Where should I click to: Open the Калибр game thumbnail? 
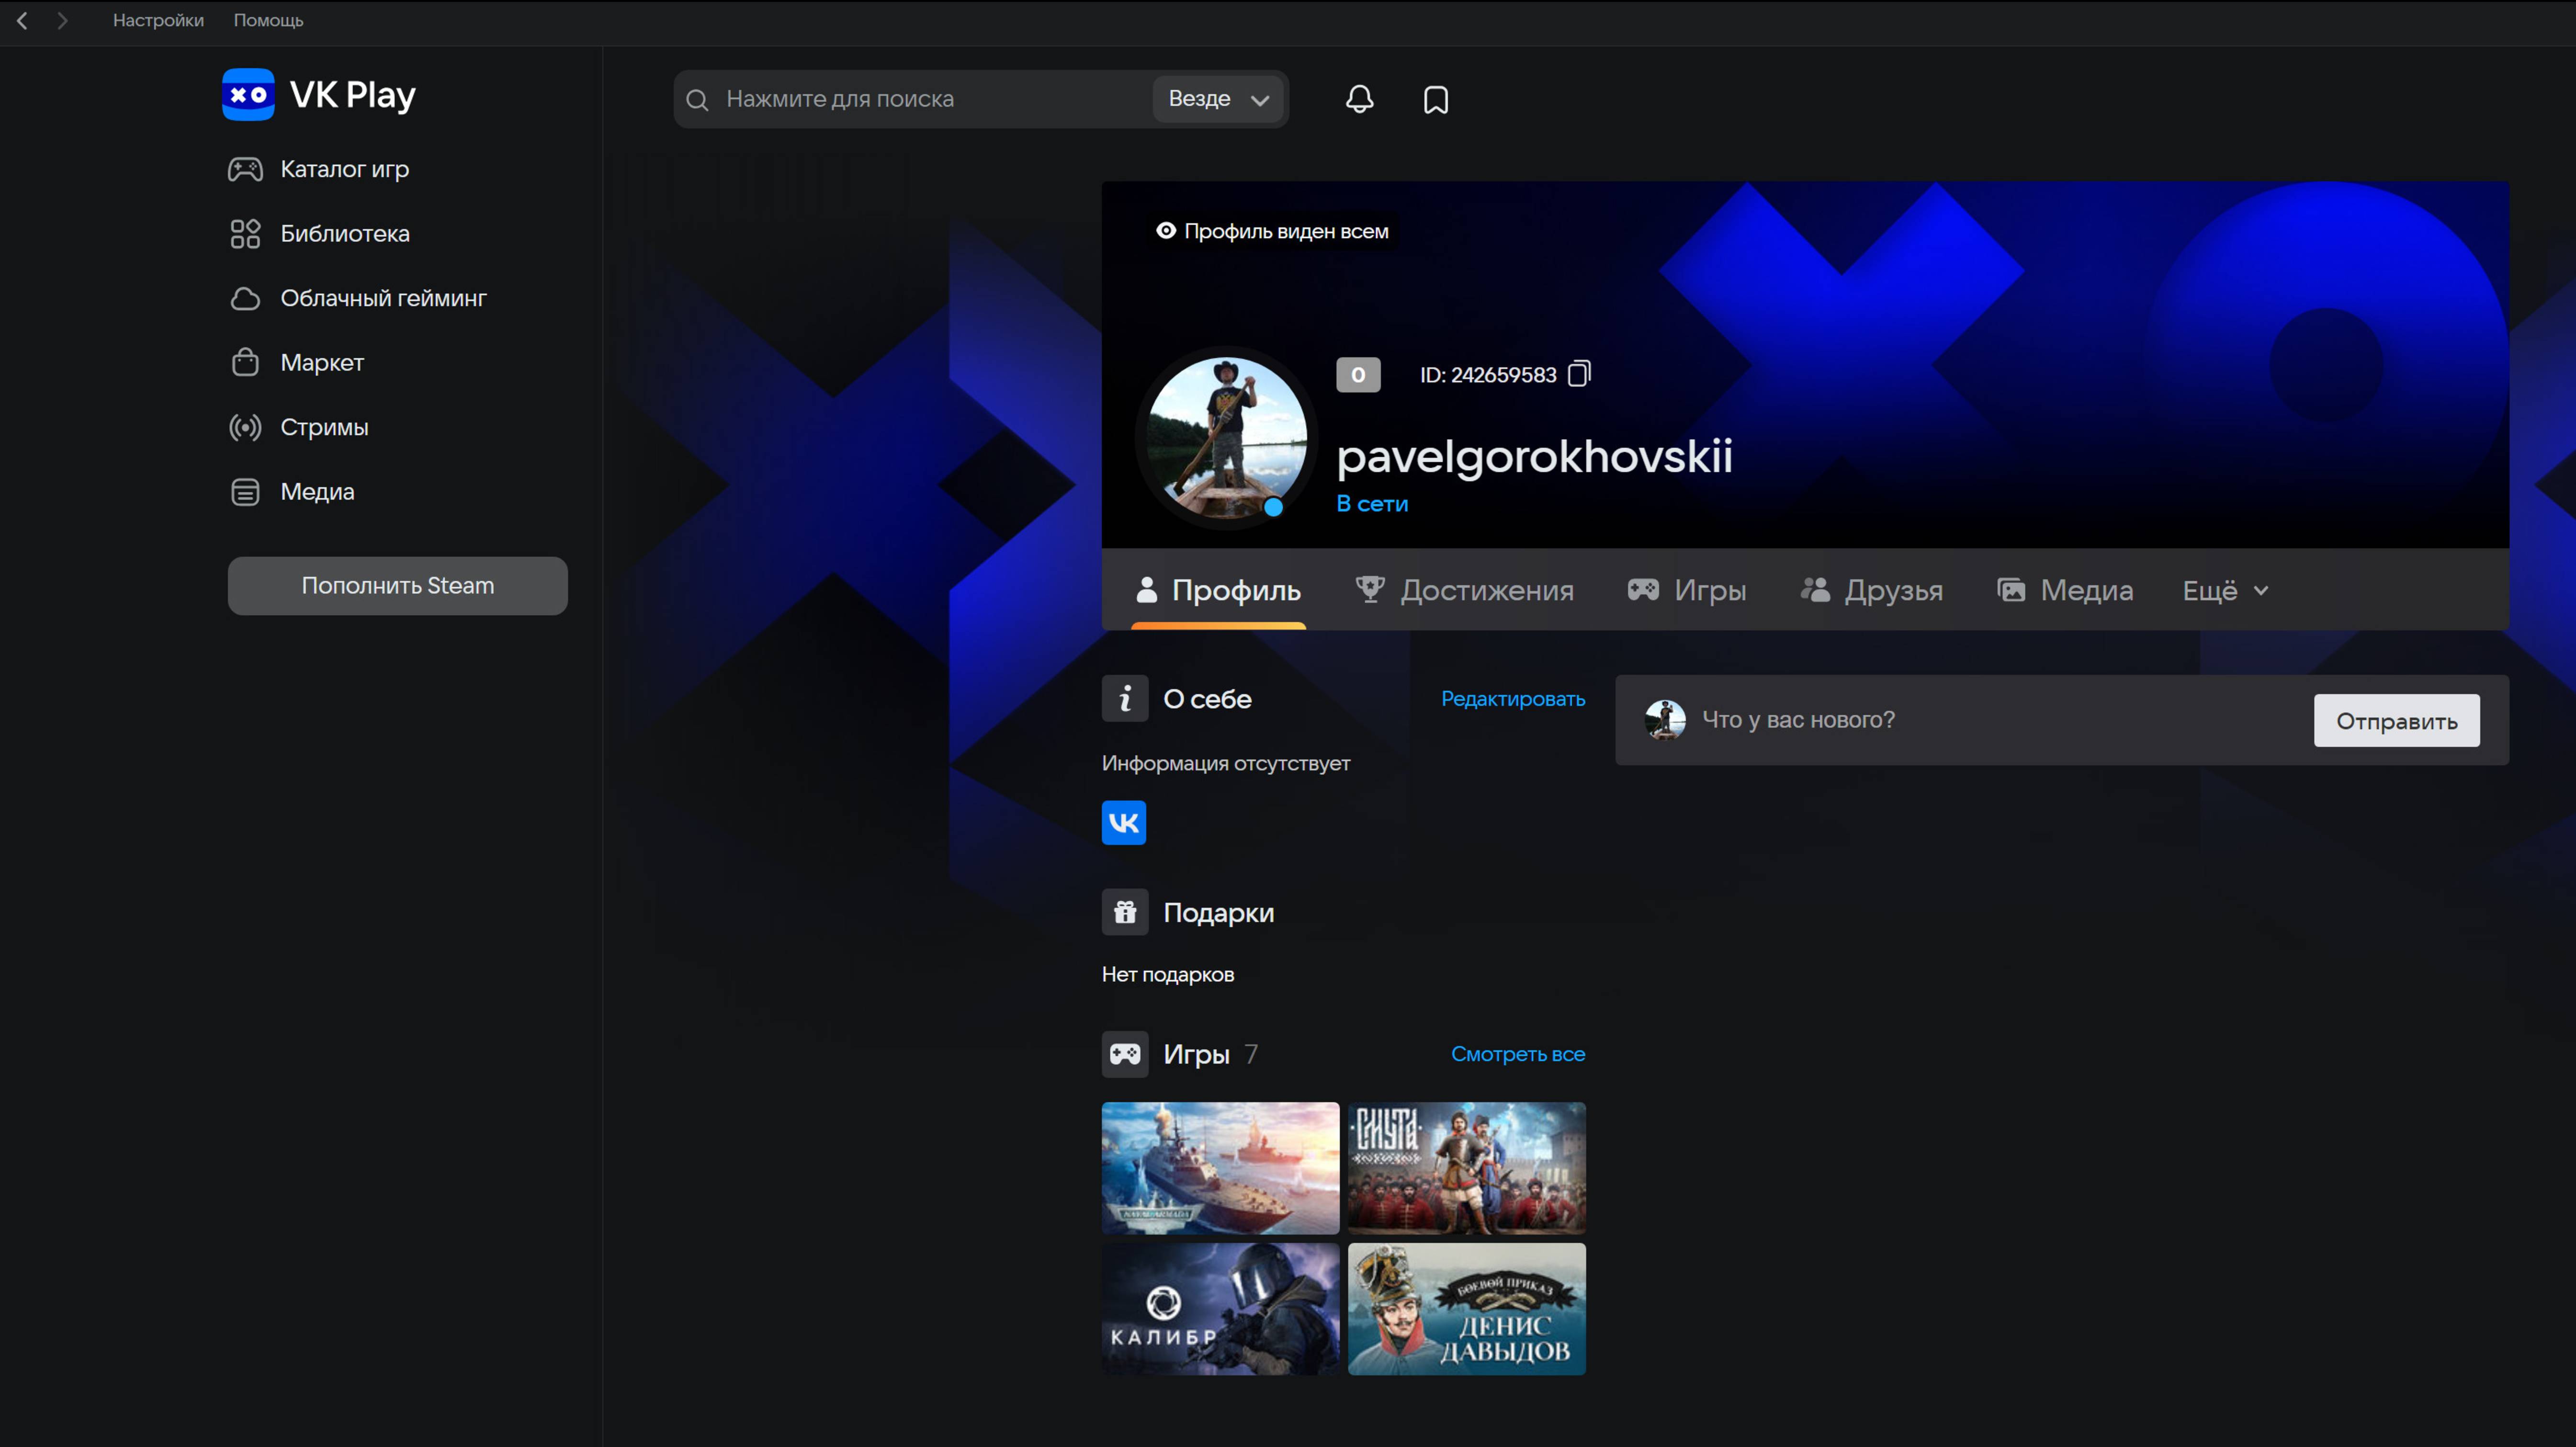(1220, 1309)
